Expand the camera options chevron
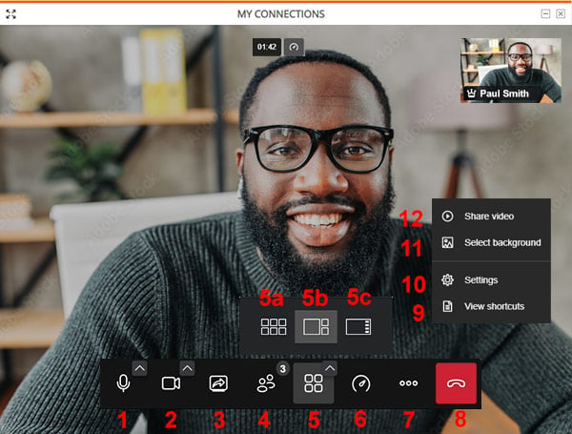The width and height of the screenshot is (572, 434). pos(187,368)
